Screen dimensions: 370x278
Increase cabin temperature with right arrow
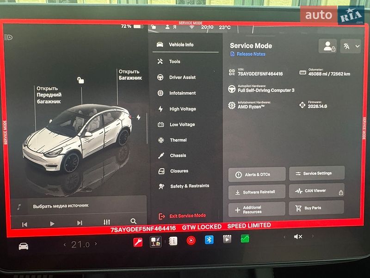click(96, 243)
